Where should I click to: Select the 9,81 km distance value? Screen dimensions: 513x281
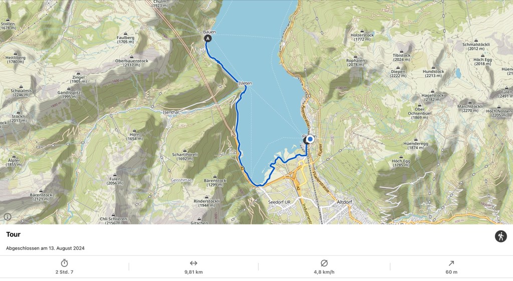pyautogui.click(x=193, y=272)
